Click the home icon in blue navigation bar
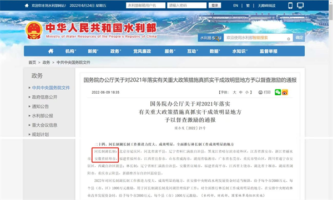Screen dimensions: 333x200 pos(51,51)
